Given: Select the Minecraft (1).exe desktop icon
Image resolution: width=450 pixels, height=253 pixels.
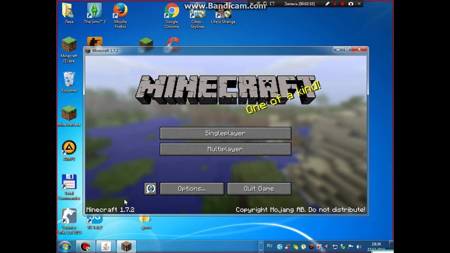Looking at the screenshot, I should 69,50.
